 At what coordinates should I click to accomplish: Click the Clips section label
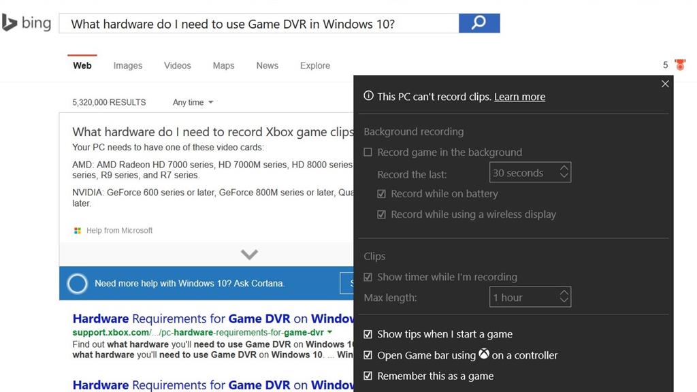[375, 257]
